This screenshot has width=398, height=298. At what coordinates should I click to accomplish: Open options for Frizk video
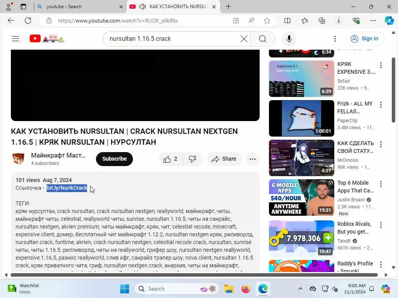(x=381, y=105)
